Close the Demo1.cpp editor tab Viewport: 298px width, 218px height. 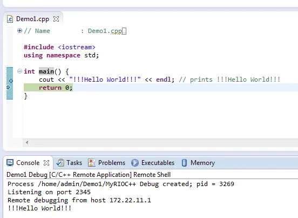click(56, 19)
